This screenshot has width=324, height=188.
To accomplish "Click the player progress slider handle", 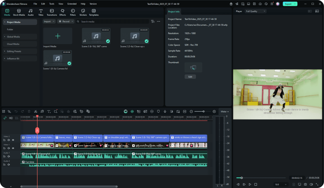I will pyautogui.click(x=242, y=178).
